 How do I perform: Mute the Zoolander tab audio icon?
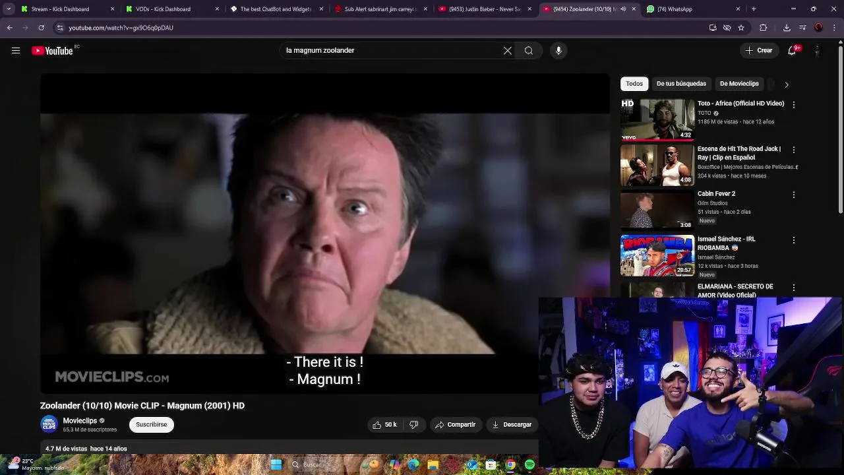[623, 9]
